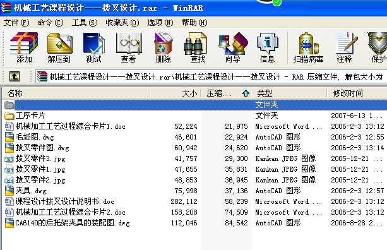
Task: Click JPG icon of 拨叉零件3.jpg
Action: pyautogui.click(x=9, y=158)
